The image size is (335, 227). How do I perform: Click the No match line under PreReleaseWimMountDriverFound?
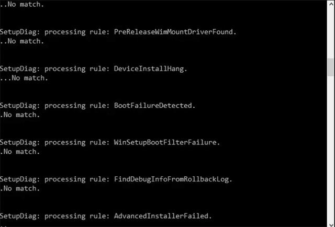pos(22,41)
